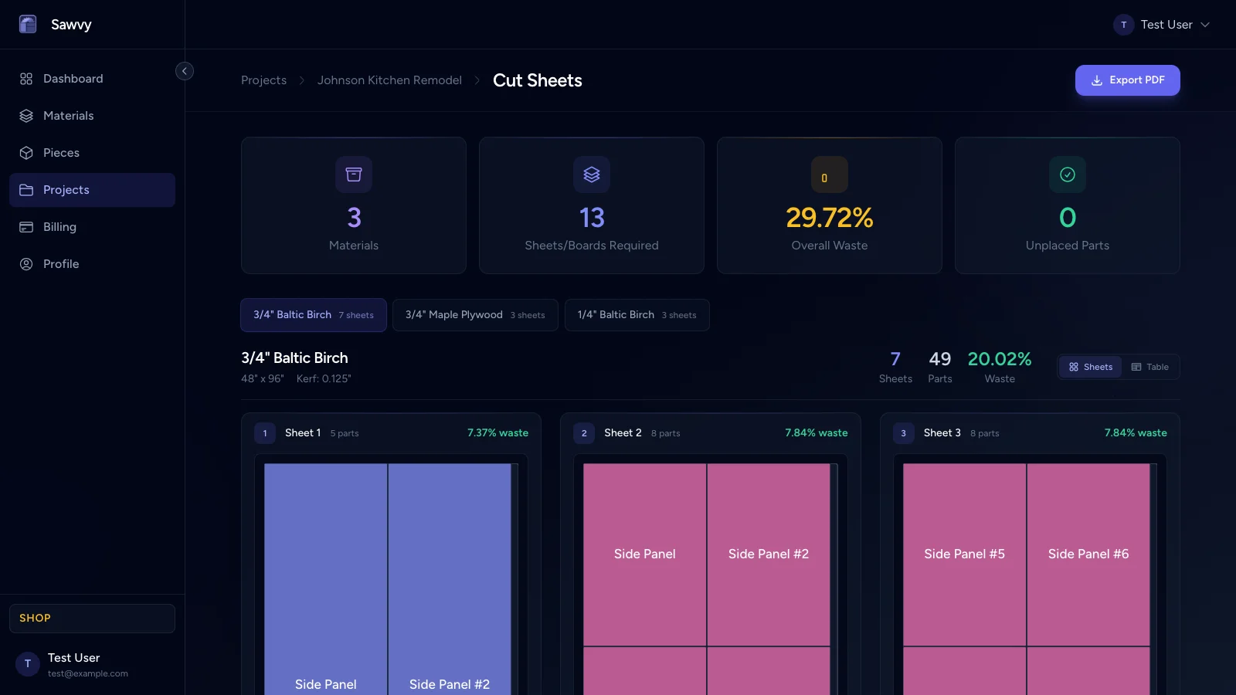Image resolution: width=1236 pixels, height=695 pixels.
Task: Select the Materials layers icon in sidebar
Action: click(x=25, y=115)
